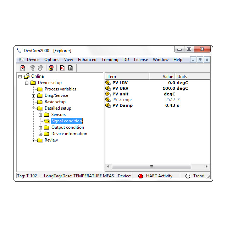Sort by the Value column header
The image size is (227, 227).
click(x=162, y=77)
